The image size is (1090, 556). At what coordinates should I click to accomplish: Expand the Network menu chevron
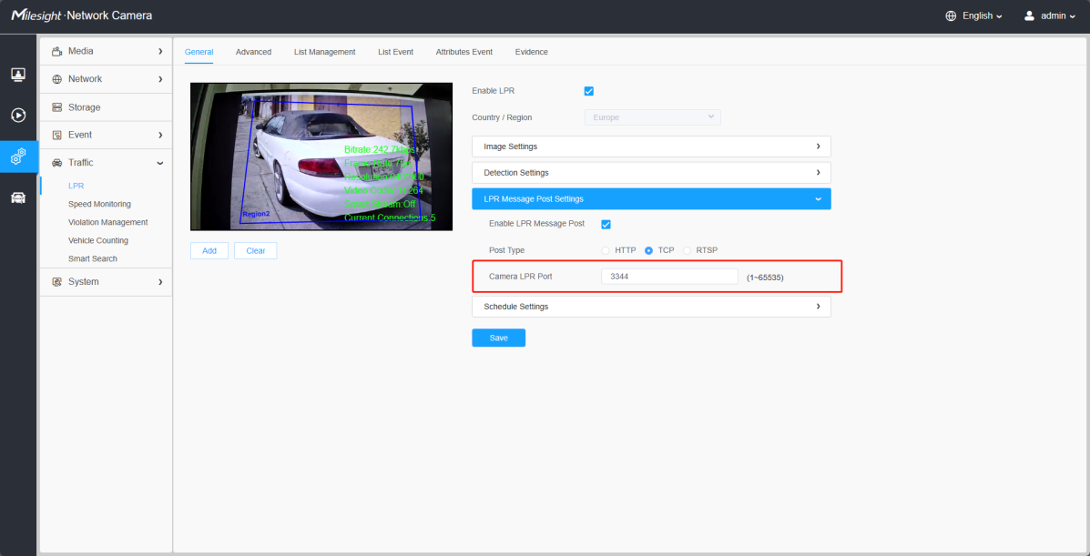point(160,79)
